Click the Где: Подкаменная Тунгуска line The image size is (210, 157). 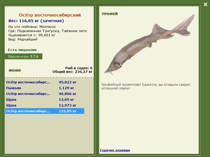click(48, 31)
